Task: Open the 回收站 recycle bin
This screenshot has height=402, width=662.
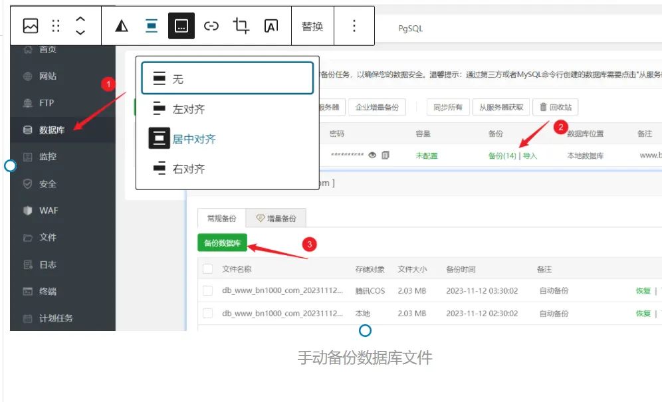Action: 556,107
